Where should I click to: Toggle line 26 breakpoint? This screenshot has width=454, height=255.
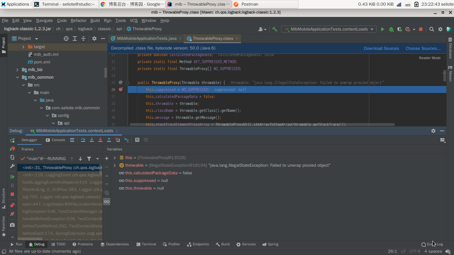coord(121,89)
